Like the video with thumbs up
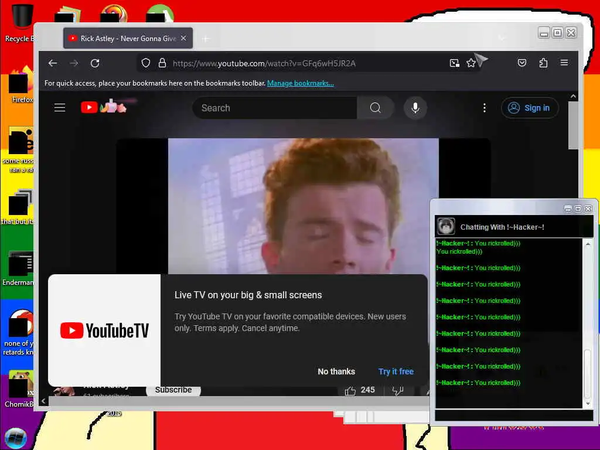This screenshot has height=450, width=600. pyautogui.click(x=350, y=391)
